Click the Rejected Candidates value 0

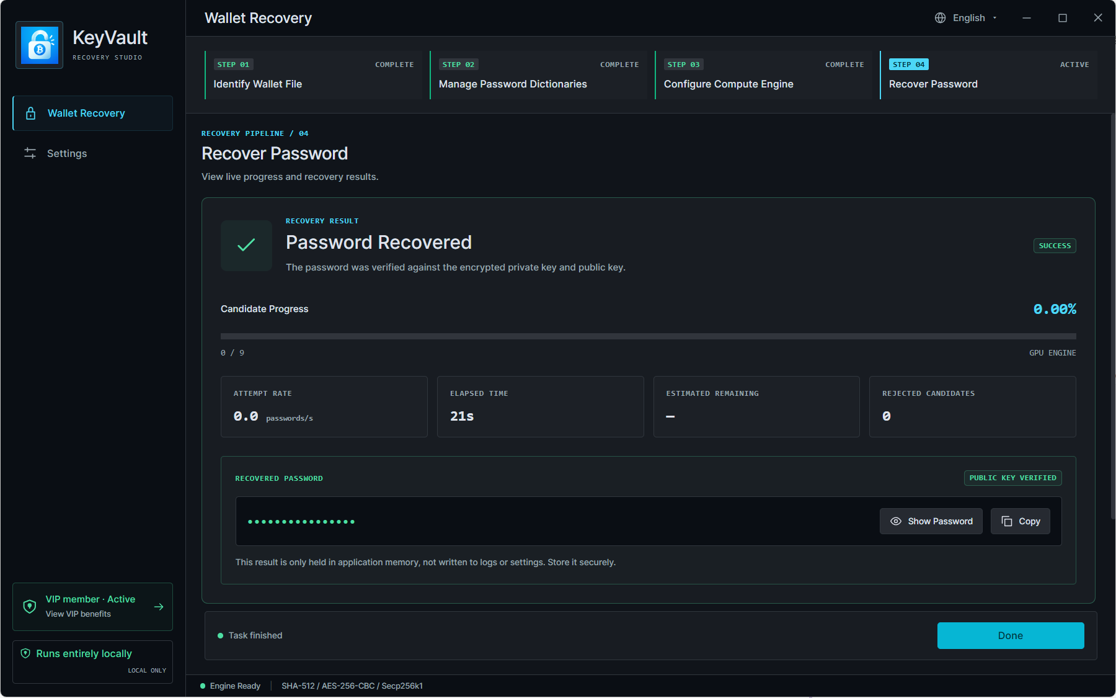[x=887, y=416]
